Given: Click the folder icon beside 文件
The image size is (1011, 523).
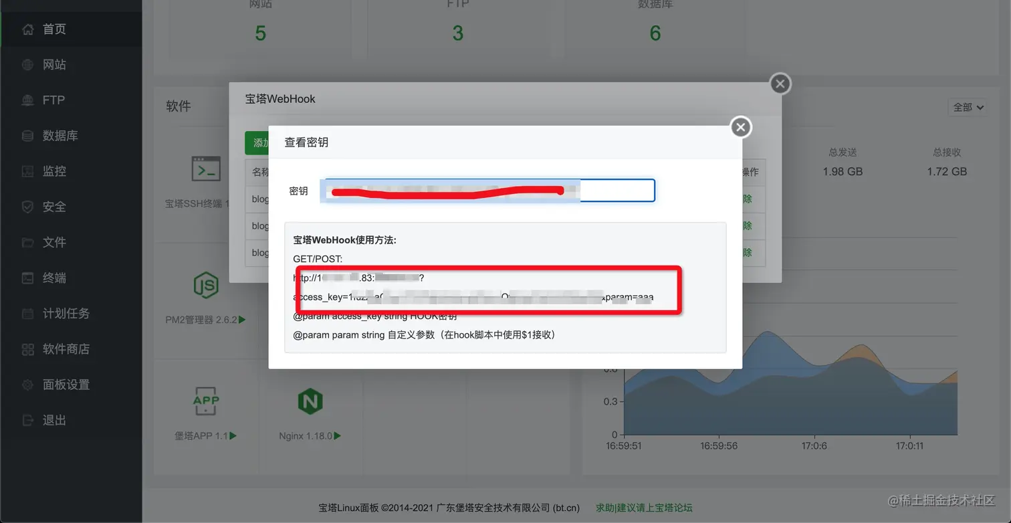Looking at the screenshot, I should coord(27,242).
